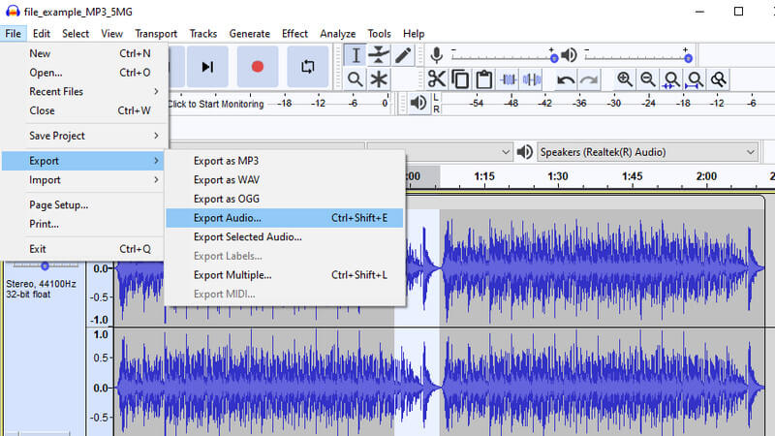Choose Open... from File menu

pos(82,73)
